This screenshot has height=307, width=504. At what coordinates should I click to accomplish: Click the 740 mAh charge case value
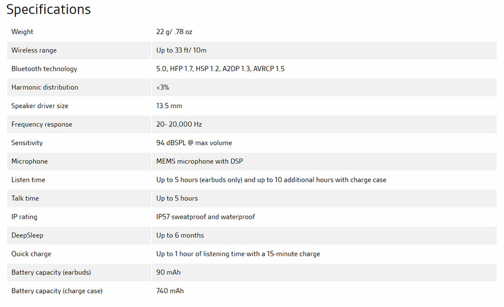click(x=170, y=291)
